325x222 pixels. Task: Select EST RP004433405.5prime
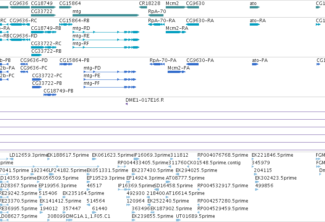143,163
